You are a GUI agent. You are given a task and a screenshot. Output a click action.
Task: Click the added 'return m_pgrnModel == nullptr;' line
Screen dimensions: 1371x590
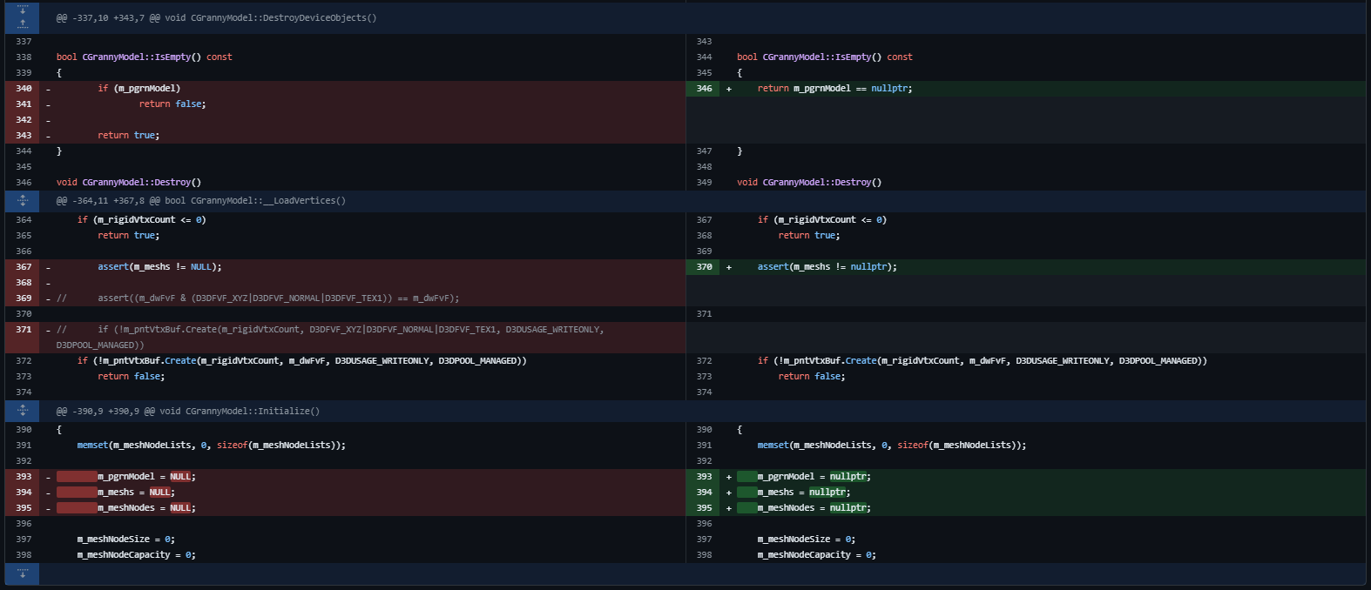tap(834, 89)
